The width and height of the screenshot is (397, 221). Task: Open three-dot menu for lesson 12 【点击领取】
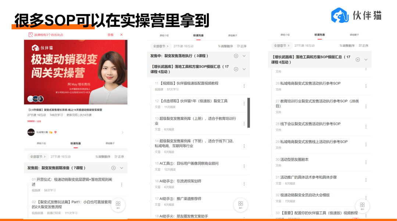tap(244, 104)
